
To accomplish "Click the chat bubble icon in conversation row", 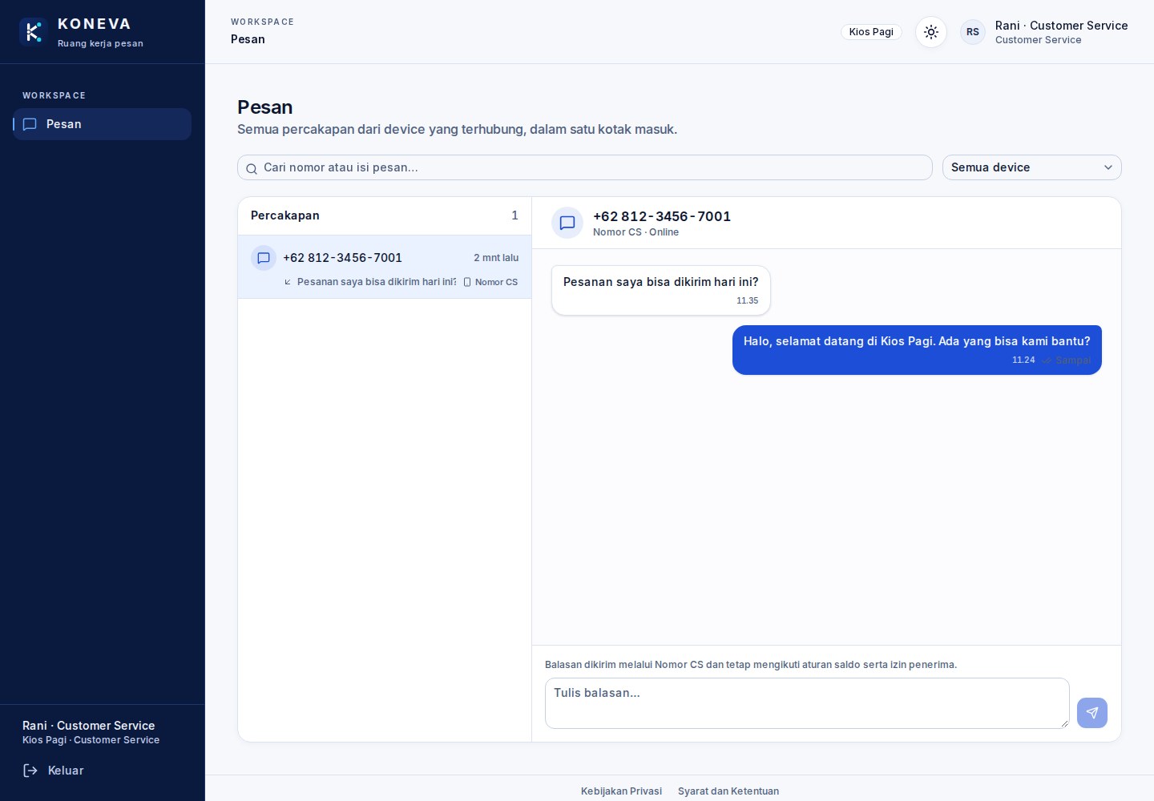I will pos(264,258).
